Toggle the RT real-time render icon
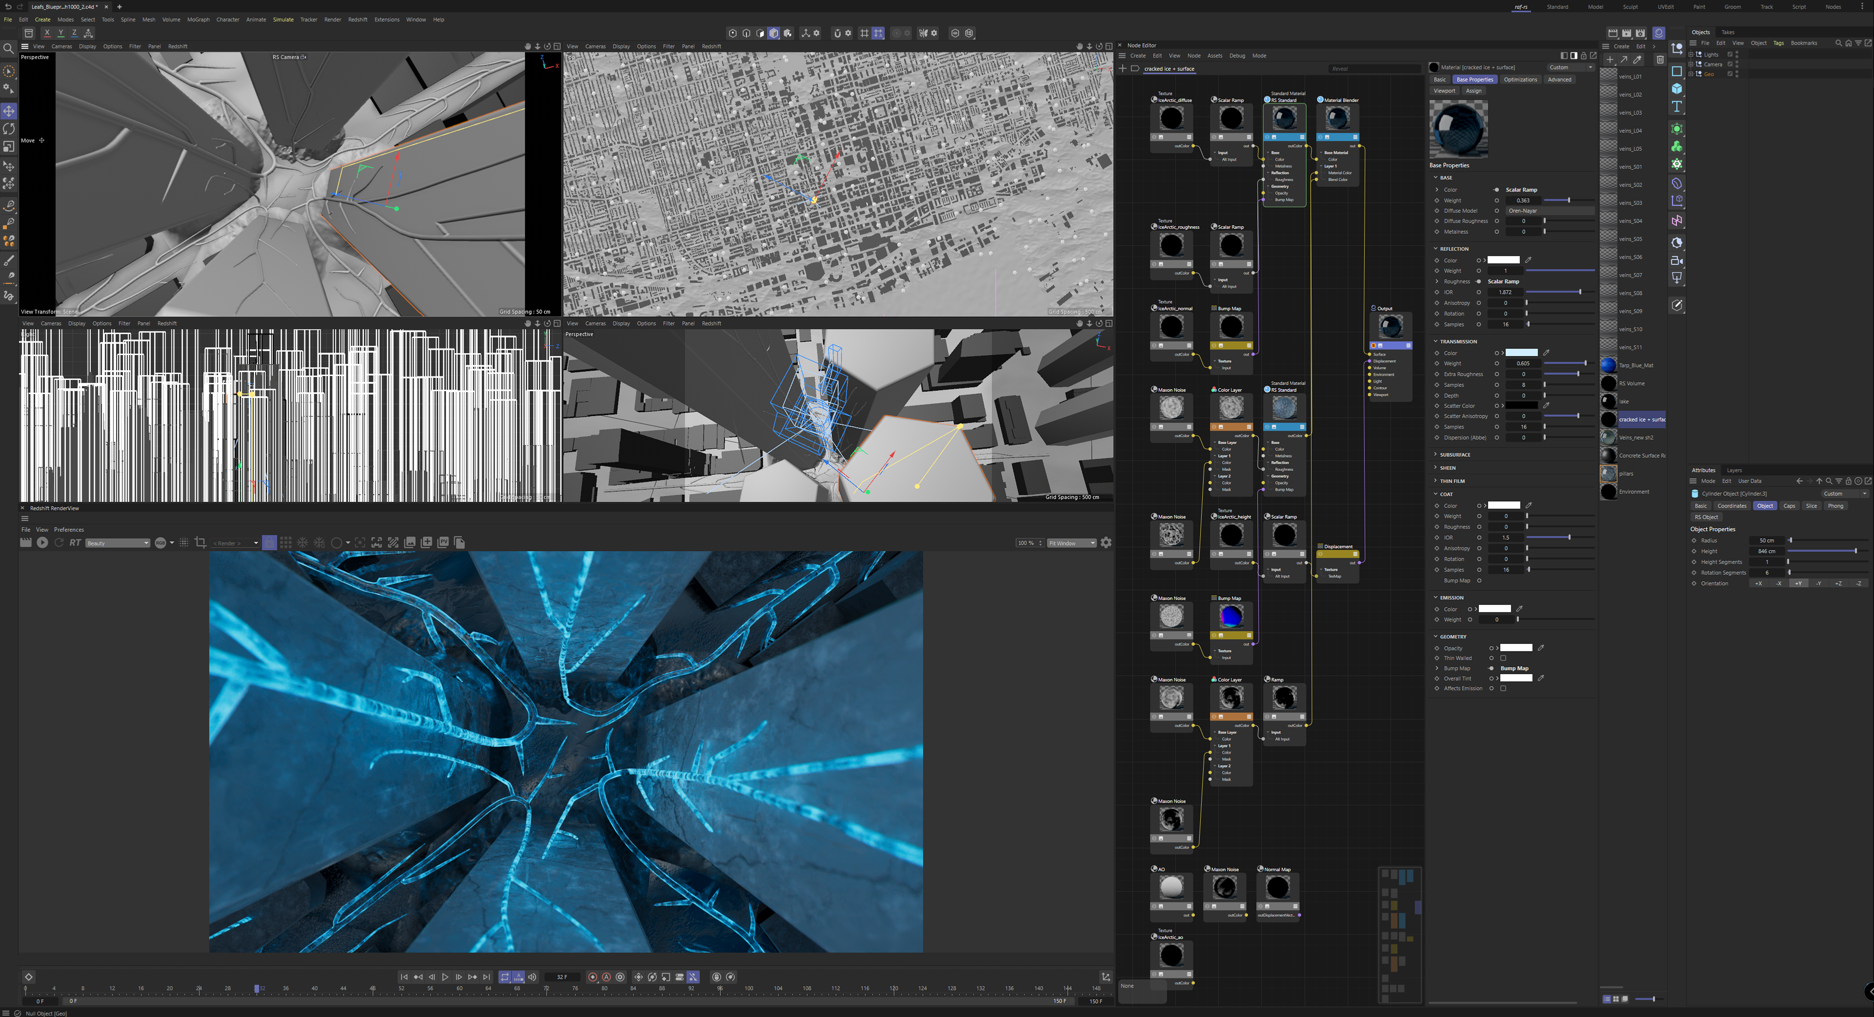This screenshot has width=1874, height=1017. 75,543
